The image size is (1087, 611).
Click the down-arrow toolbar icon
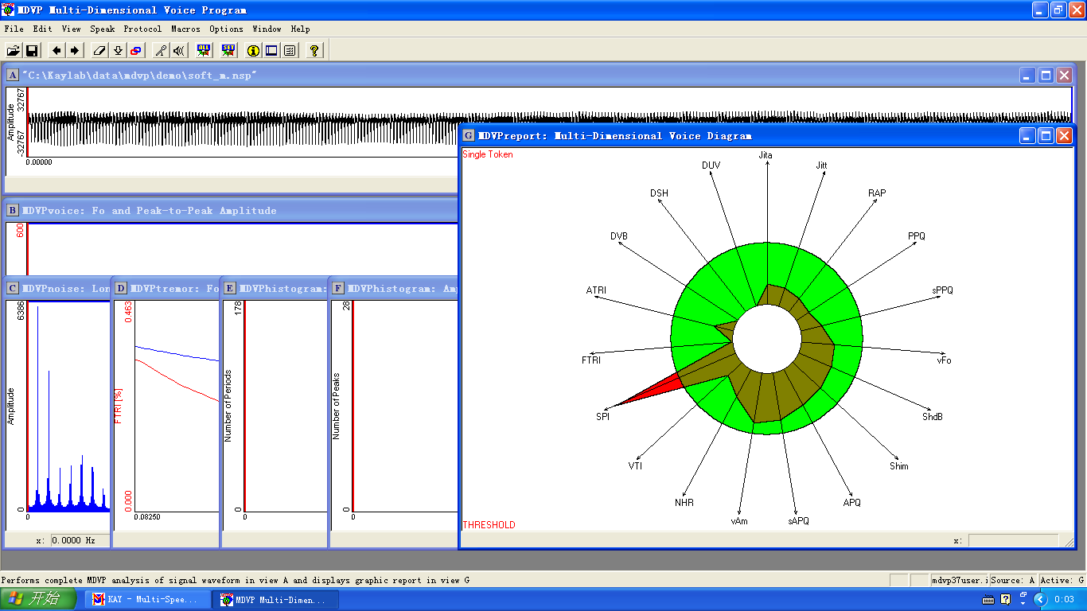click(x=118, y=51)
